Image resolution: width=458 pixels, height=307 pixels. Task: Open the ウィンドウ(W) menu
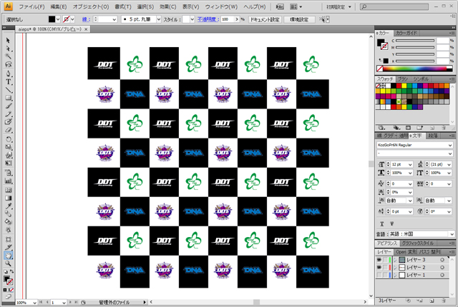pyautogui.click(x=221, y=6)
